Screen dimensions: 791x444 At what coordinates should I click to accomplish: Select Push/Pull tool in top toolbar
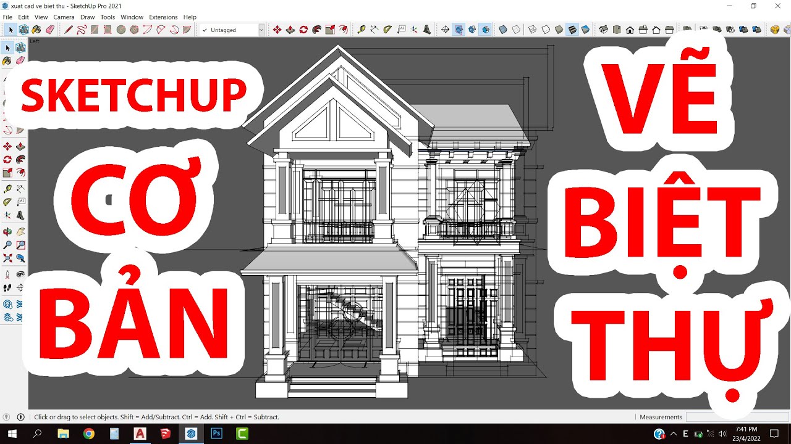[x=290, y=30]
